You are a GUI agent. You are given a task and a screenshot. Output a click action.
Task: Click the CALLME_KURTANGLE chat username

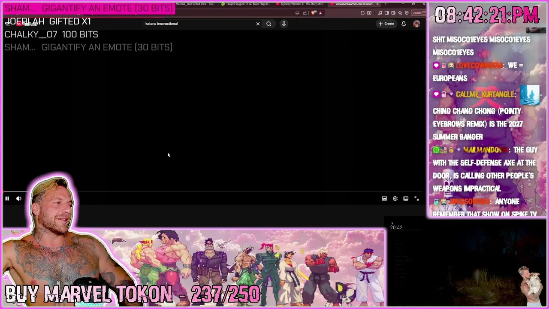pyautogui.click(x=485, y=94)
